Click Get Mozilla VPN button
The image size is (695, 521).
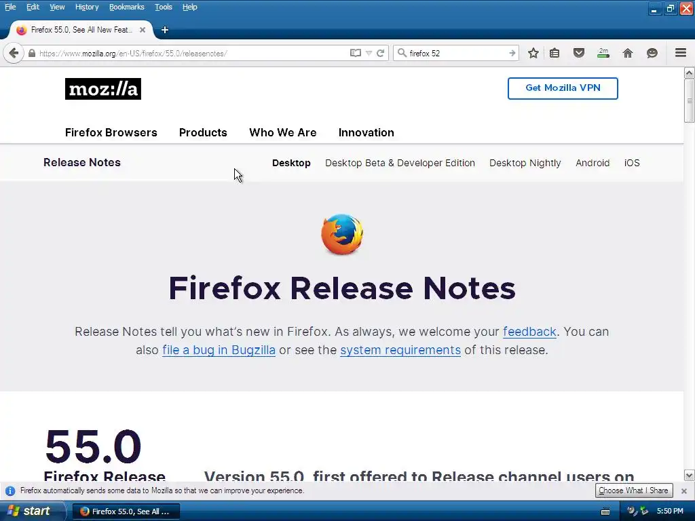coord(563,88)
